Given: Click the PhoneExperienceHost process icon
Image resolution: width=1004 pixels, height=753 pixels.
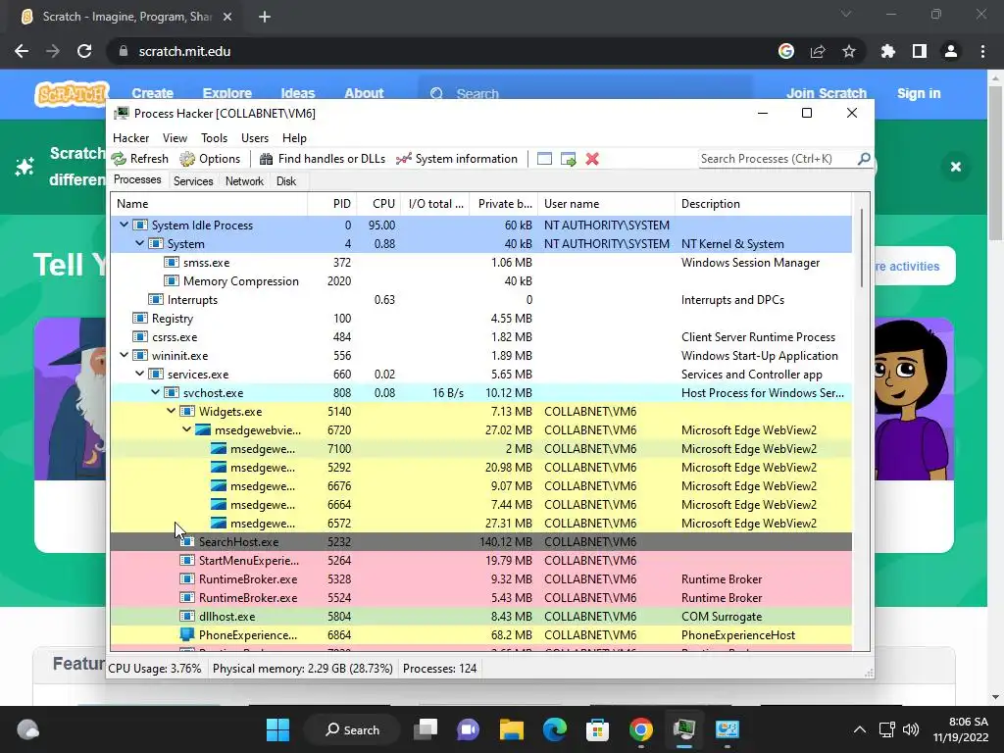Looking at the screenshot, I should point(187,634).
